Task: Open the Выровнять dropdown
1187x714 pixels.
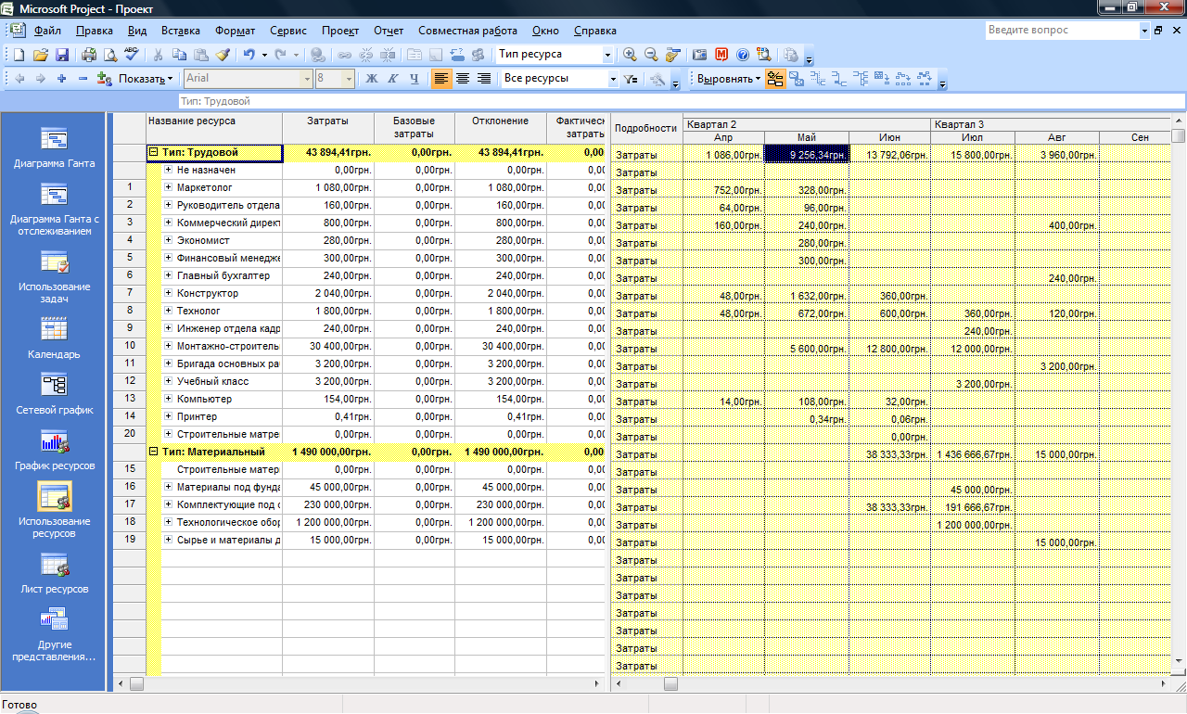Action: pos(729,79)
